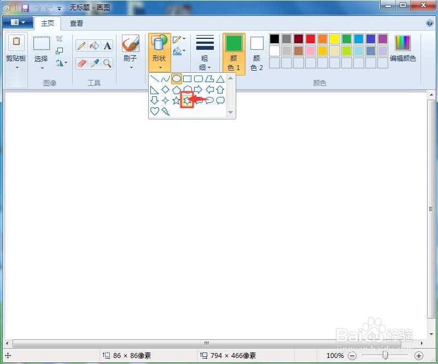Choose the Triangle shape

click(220, 79)
